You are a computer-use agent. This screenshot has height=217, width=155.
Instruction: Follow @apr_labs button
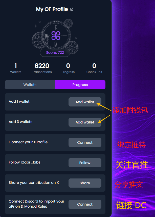(85, 163)
